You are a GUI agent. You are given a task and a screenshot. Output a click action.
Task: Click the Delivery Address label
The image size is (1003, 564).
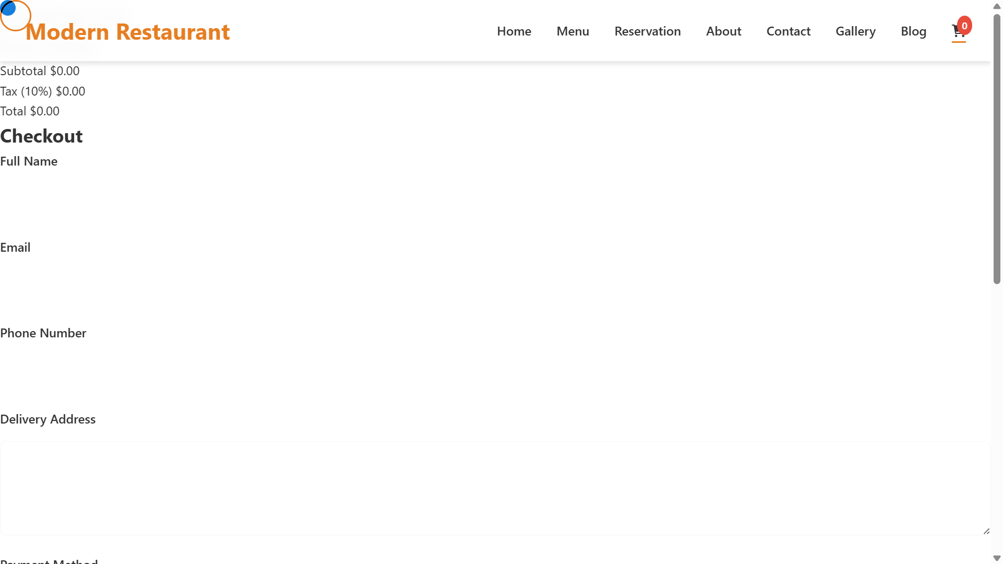[x=48, y=419]
